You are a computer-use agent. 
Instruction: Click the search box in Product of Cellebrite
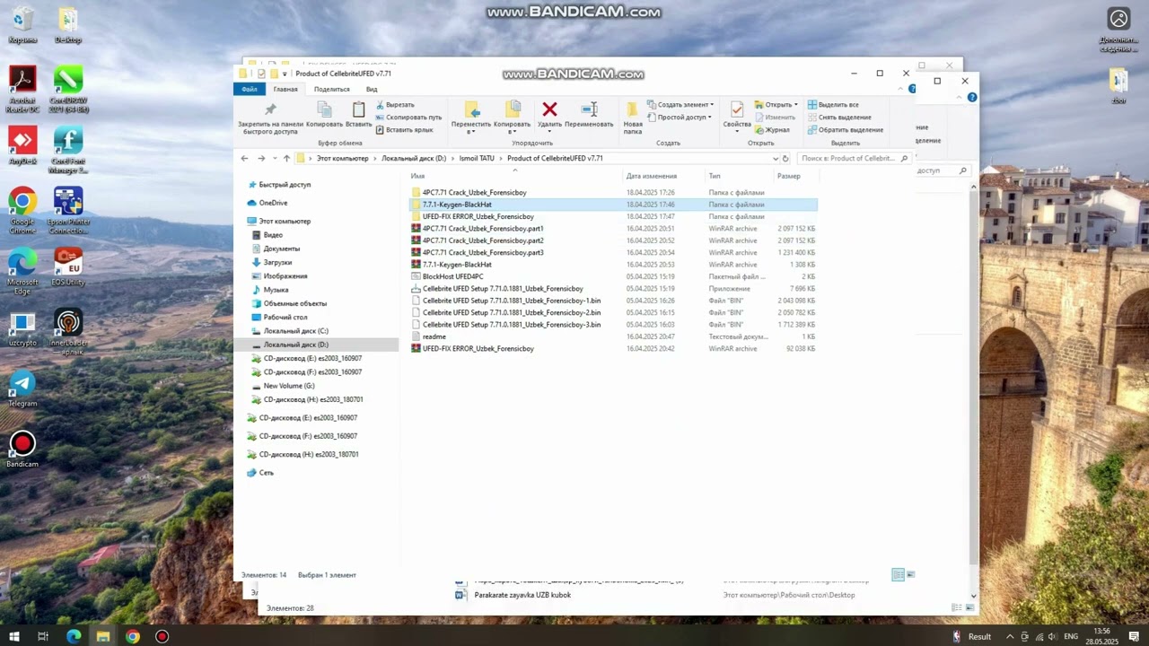854,159
